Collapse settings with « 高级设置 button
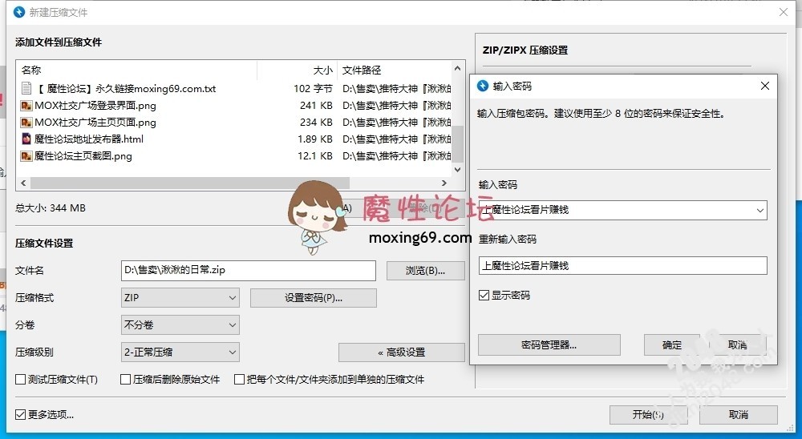 [x=402, y=352]
